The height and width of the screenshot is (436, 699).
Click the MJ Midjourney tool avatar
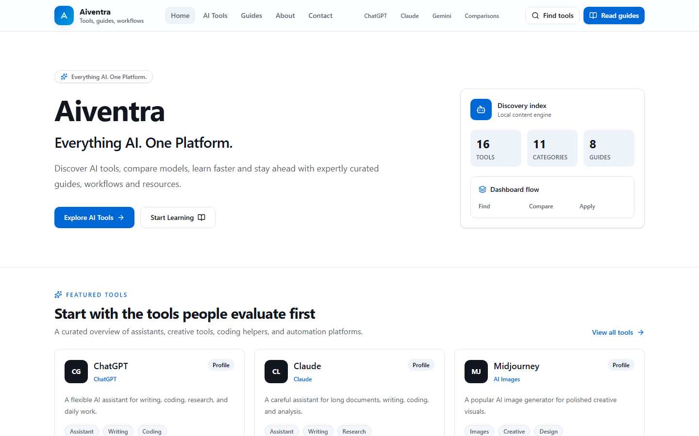point(476,372)
